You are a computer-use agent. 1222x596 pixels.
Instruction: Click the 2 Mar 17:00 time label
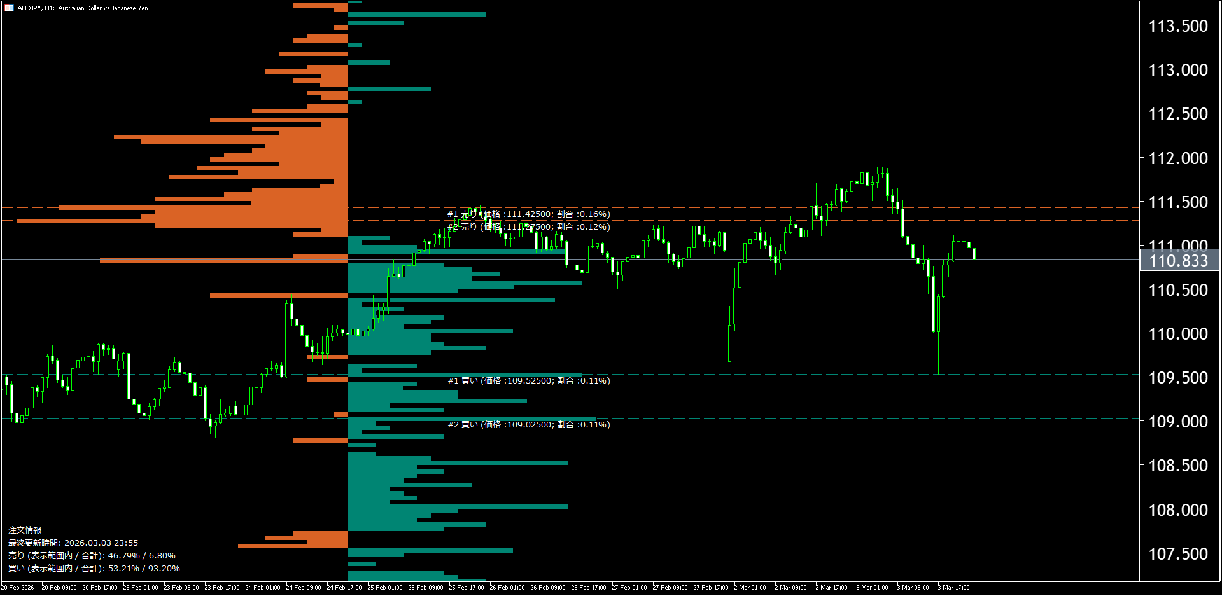831,588
